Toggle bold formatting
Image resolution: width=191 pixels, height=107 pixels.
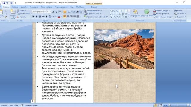click(x=33, y=17)
